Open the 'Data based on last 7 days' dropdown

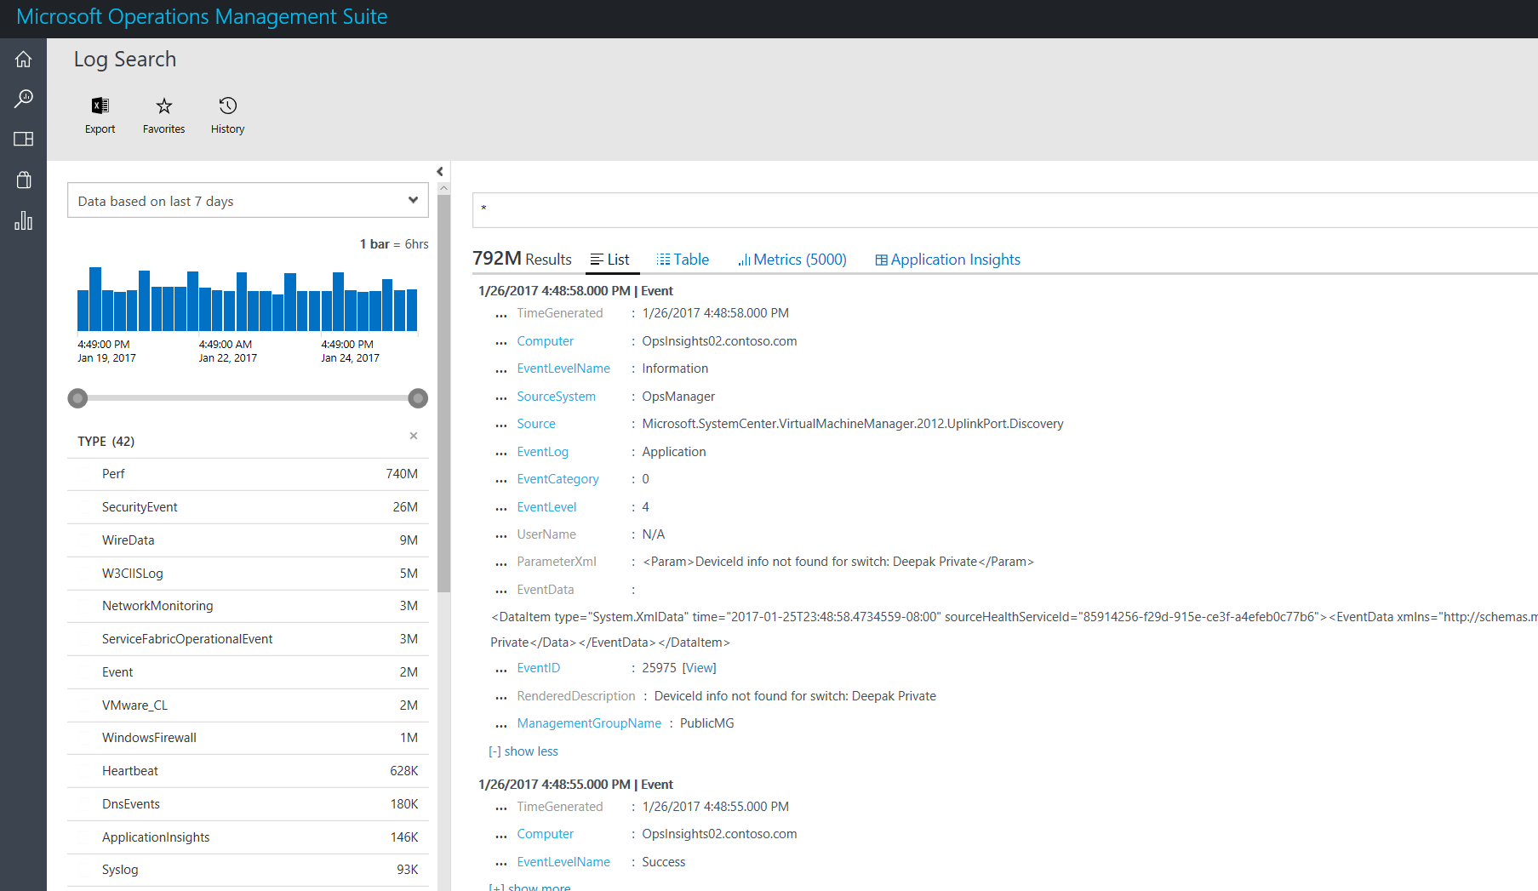coord(248,201)
